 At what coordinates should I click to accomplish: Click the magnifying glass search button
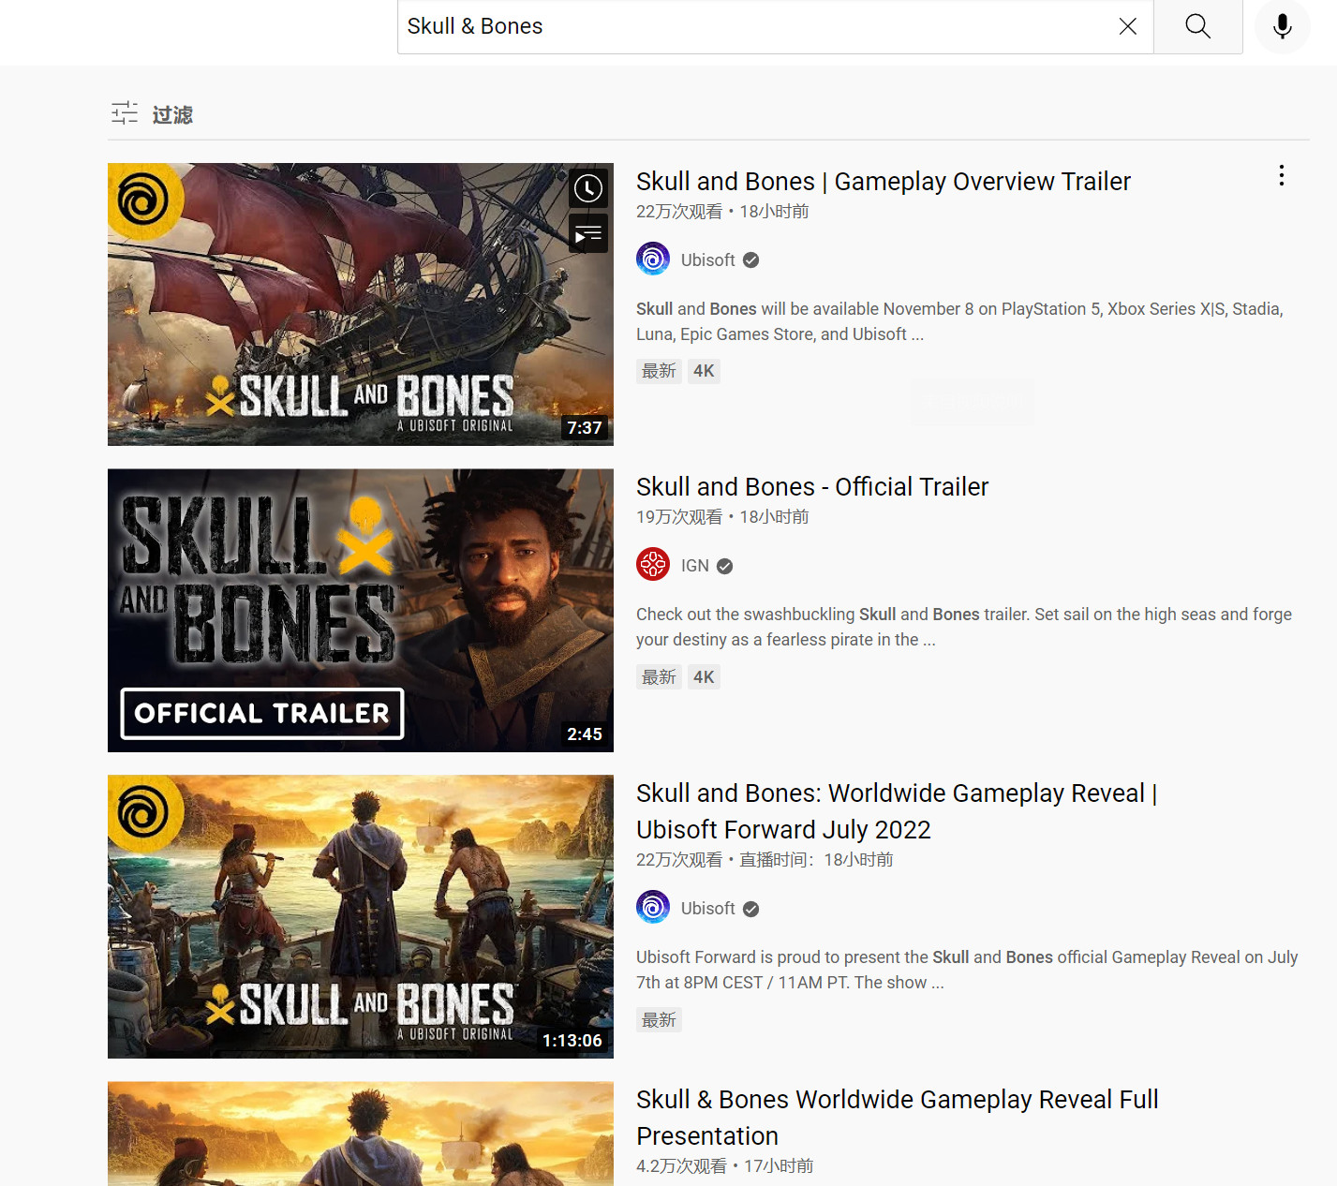[x=1197, y=26]
